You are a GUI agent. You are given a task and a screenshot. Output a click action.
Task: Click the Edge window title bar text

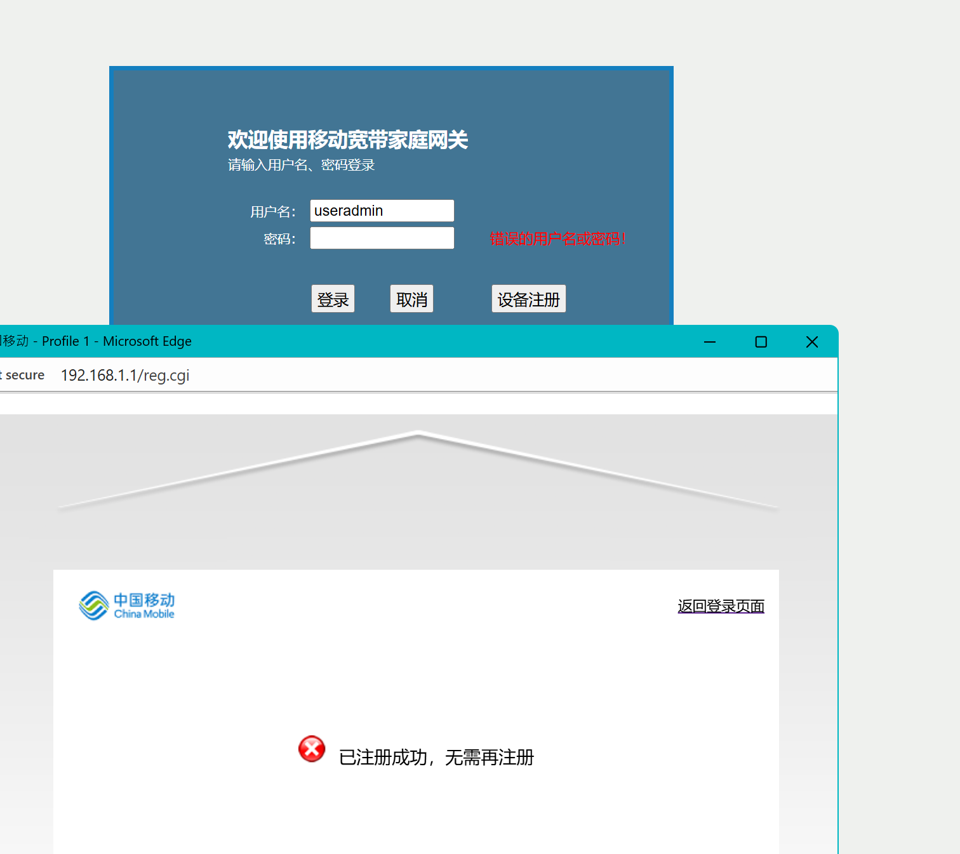97,341
